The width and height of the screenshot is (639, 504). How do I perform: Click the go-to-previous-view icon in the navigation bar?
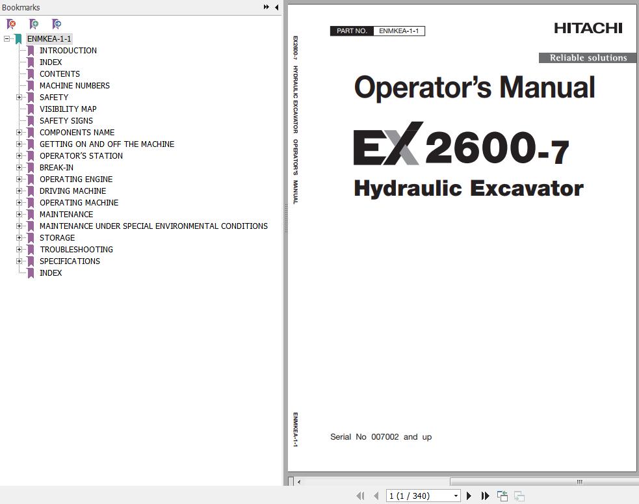pos(502,496)
